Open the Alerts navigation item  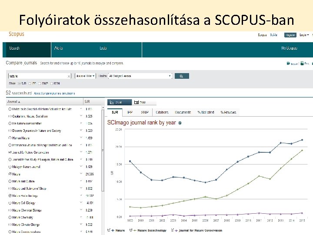pyautogui.click(x=59, y=48)
